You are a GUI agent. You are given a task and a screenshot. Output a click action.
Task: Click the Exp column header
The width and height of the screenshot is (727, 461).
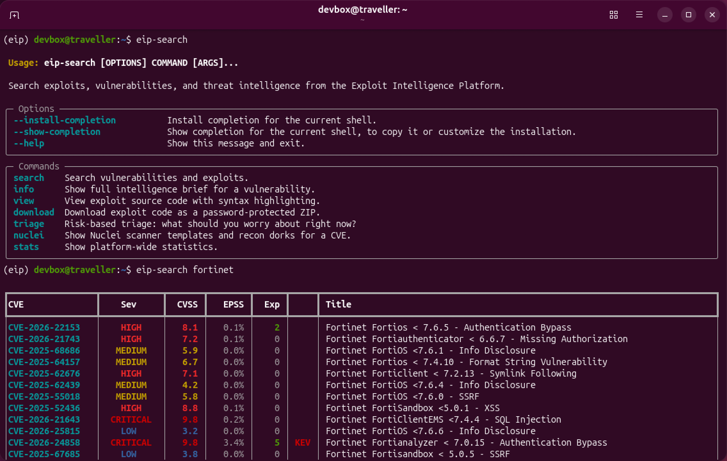tap(272, 304)
